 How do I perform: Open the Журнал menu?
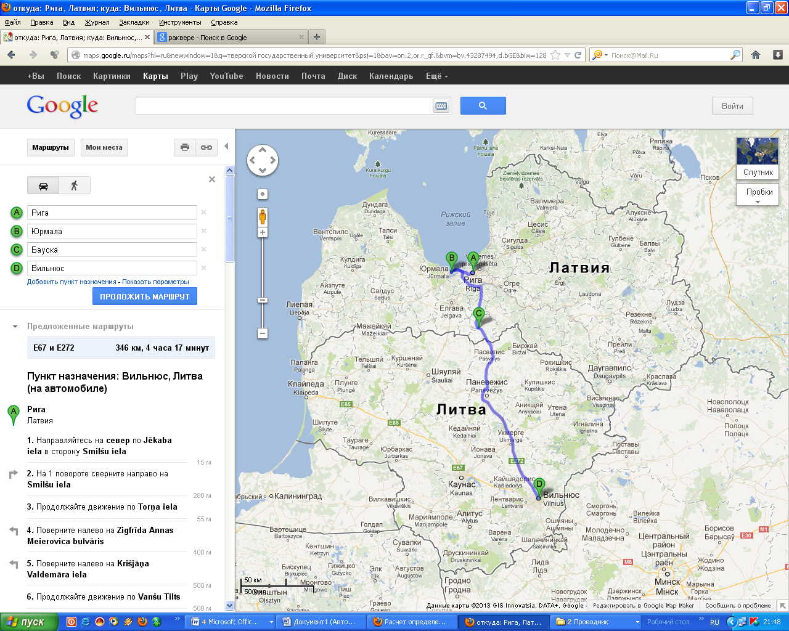click(x=97, y=22)
